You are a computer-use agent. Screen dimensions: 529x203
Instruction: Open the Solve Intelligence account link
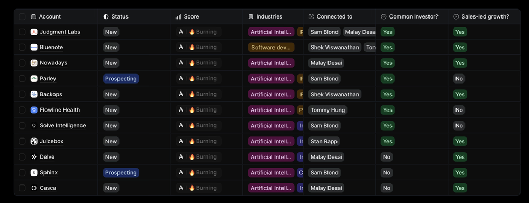[x=63, y=126]
